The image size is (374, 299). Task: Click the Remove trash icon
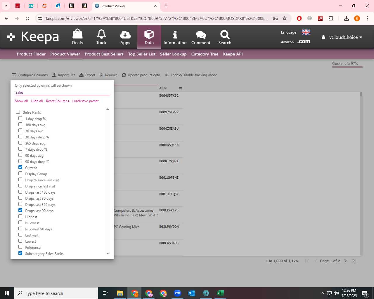point(102,75)
